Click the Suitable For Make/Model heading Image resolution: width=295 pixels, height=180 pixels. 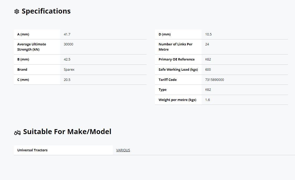click(67, 132)
